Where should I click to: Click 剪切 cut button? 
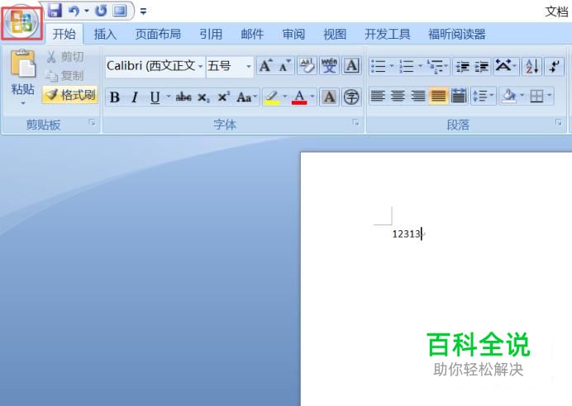65,57
